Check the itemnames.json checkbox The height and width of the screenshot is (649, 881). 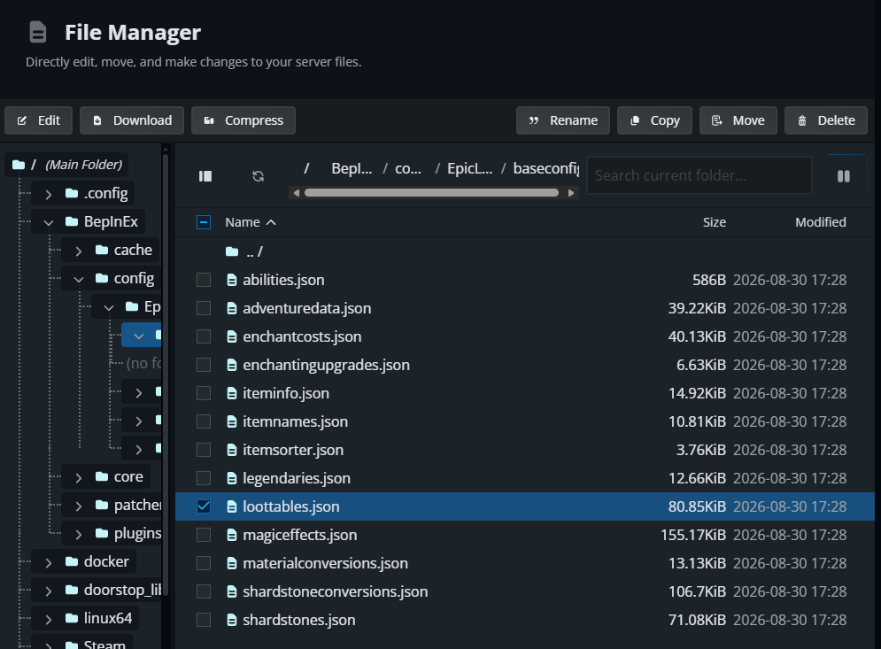204,421
